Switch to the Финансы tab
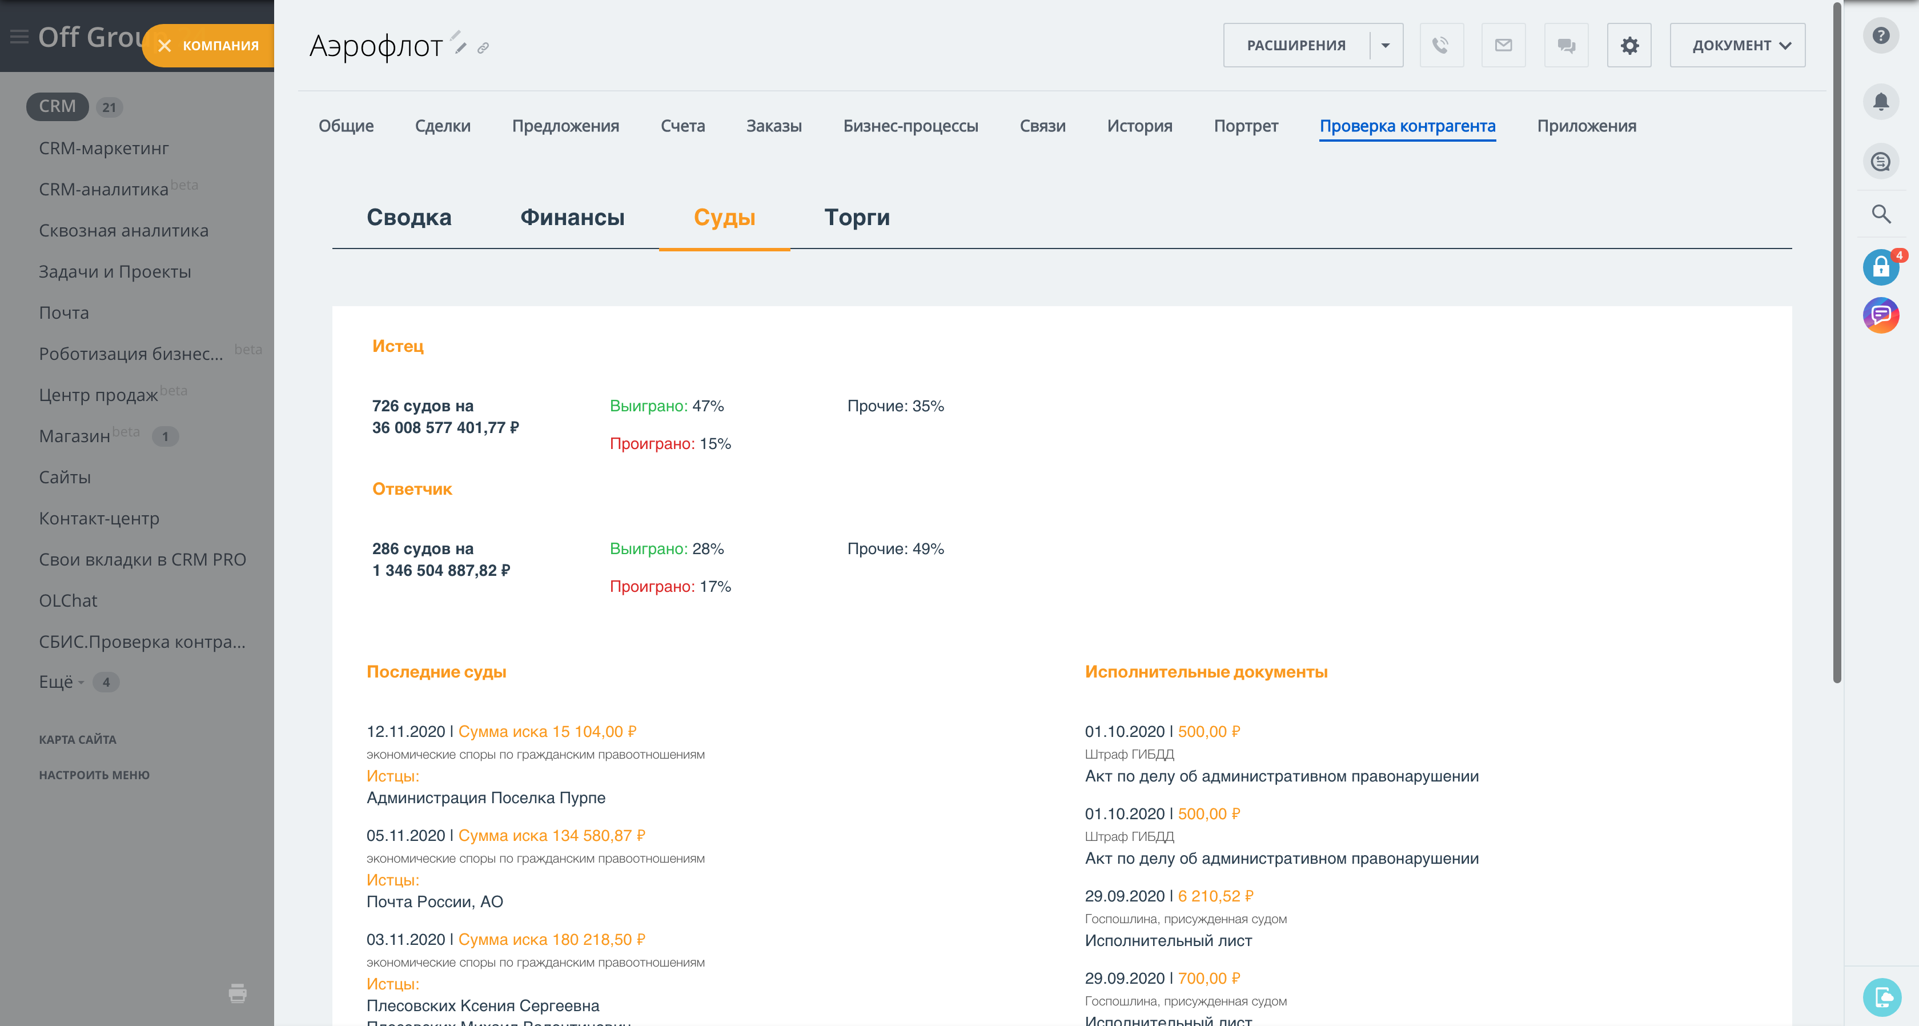This screenshot has width=1919, height=1026. click(572, 218)
